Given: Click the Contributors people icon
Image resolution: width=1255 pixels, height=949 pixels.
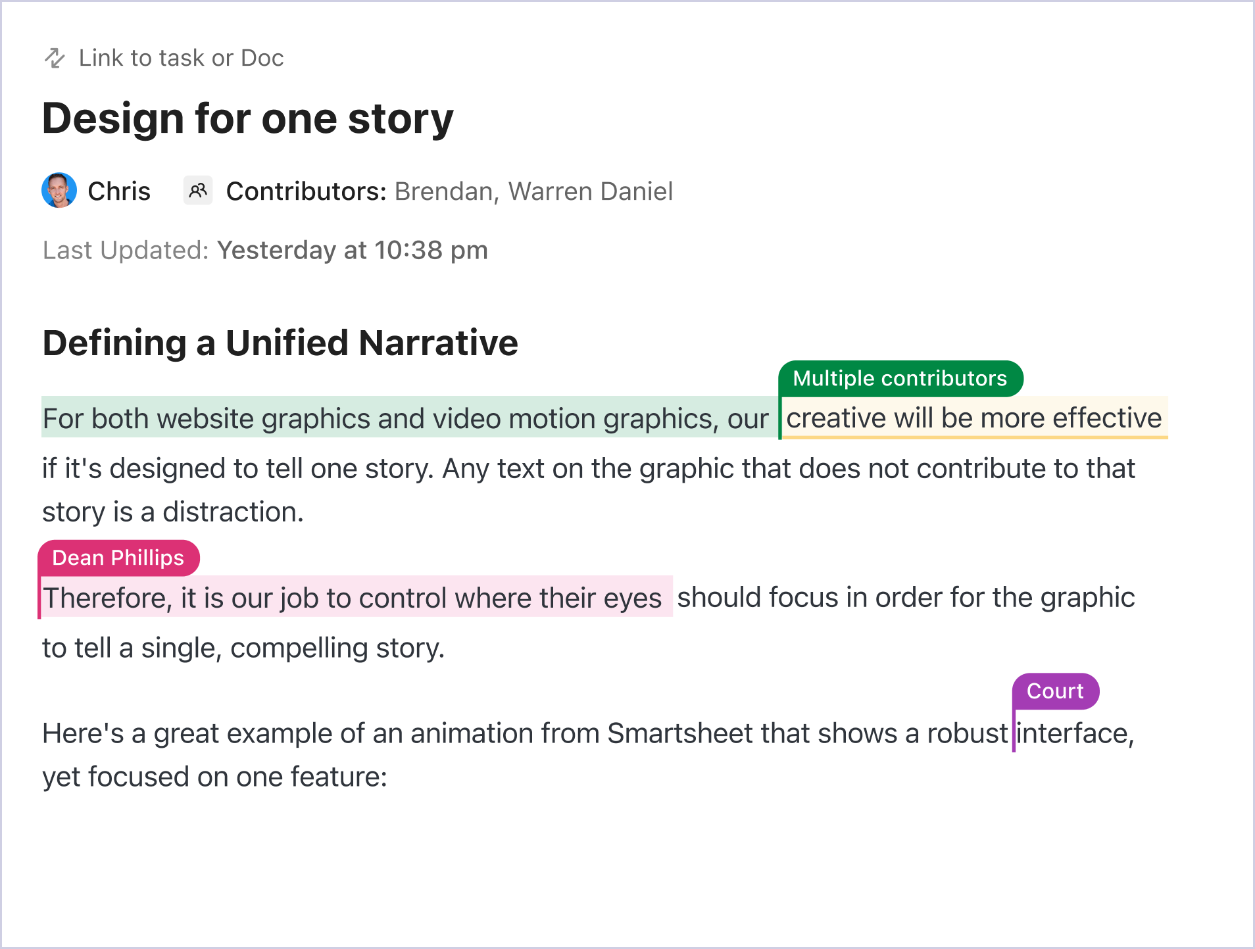Looking at the screenshot, I should [x=198, y=191].
